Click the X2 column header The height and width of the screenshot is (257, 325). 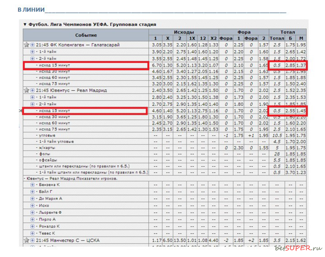pos(213,38)
